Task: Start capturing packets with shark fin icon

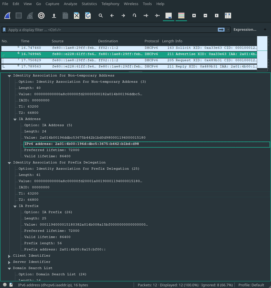Action: [x=7, y=16]
